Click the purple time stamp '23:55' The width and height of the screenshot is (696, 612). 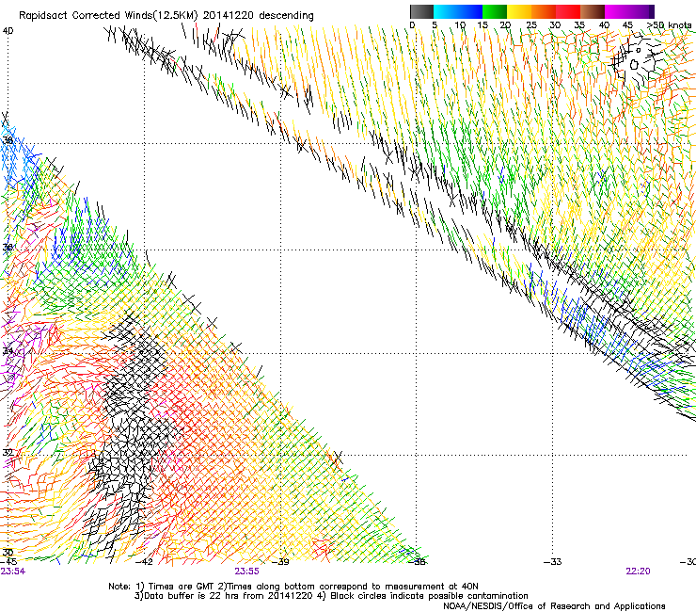point(246,572)
